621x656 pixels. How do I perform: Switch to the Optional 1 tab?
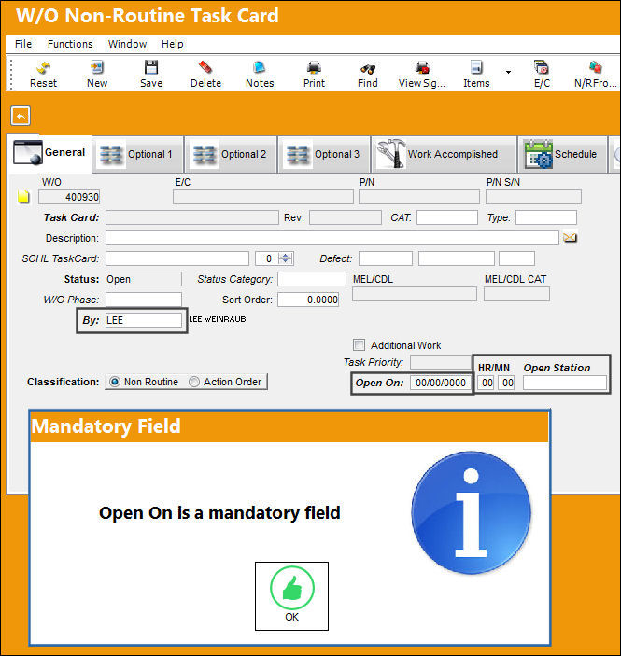(x=138, y=154)
